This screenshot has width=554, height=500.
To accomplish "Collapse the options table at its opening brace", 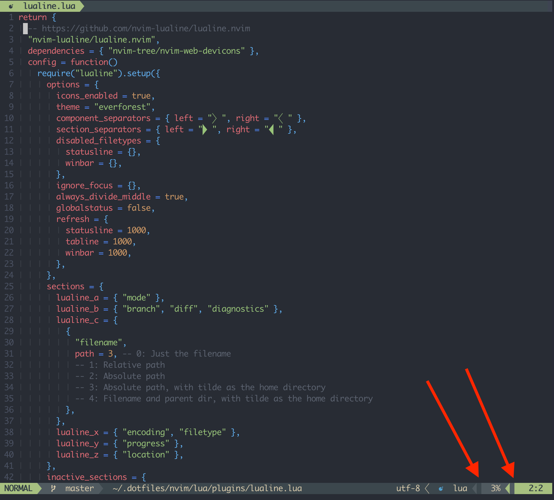I will [96, 85].
